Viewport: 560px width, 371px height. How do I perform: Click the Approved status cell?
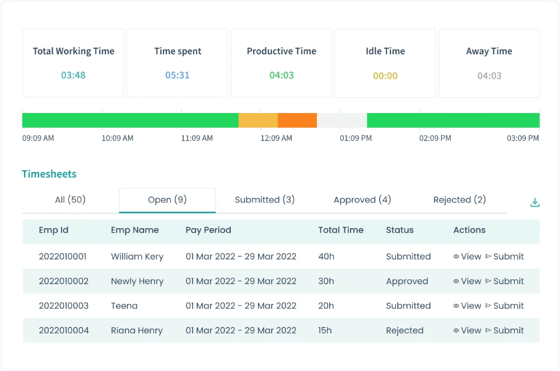click(407, 281)
